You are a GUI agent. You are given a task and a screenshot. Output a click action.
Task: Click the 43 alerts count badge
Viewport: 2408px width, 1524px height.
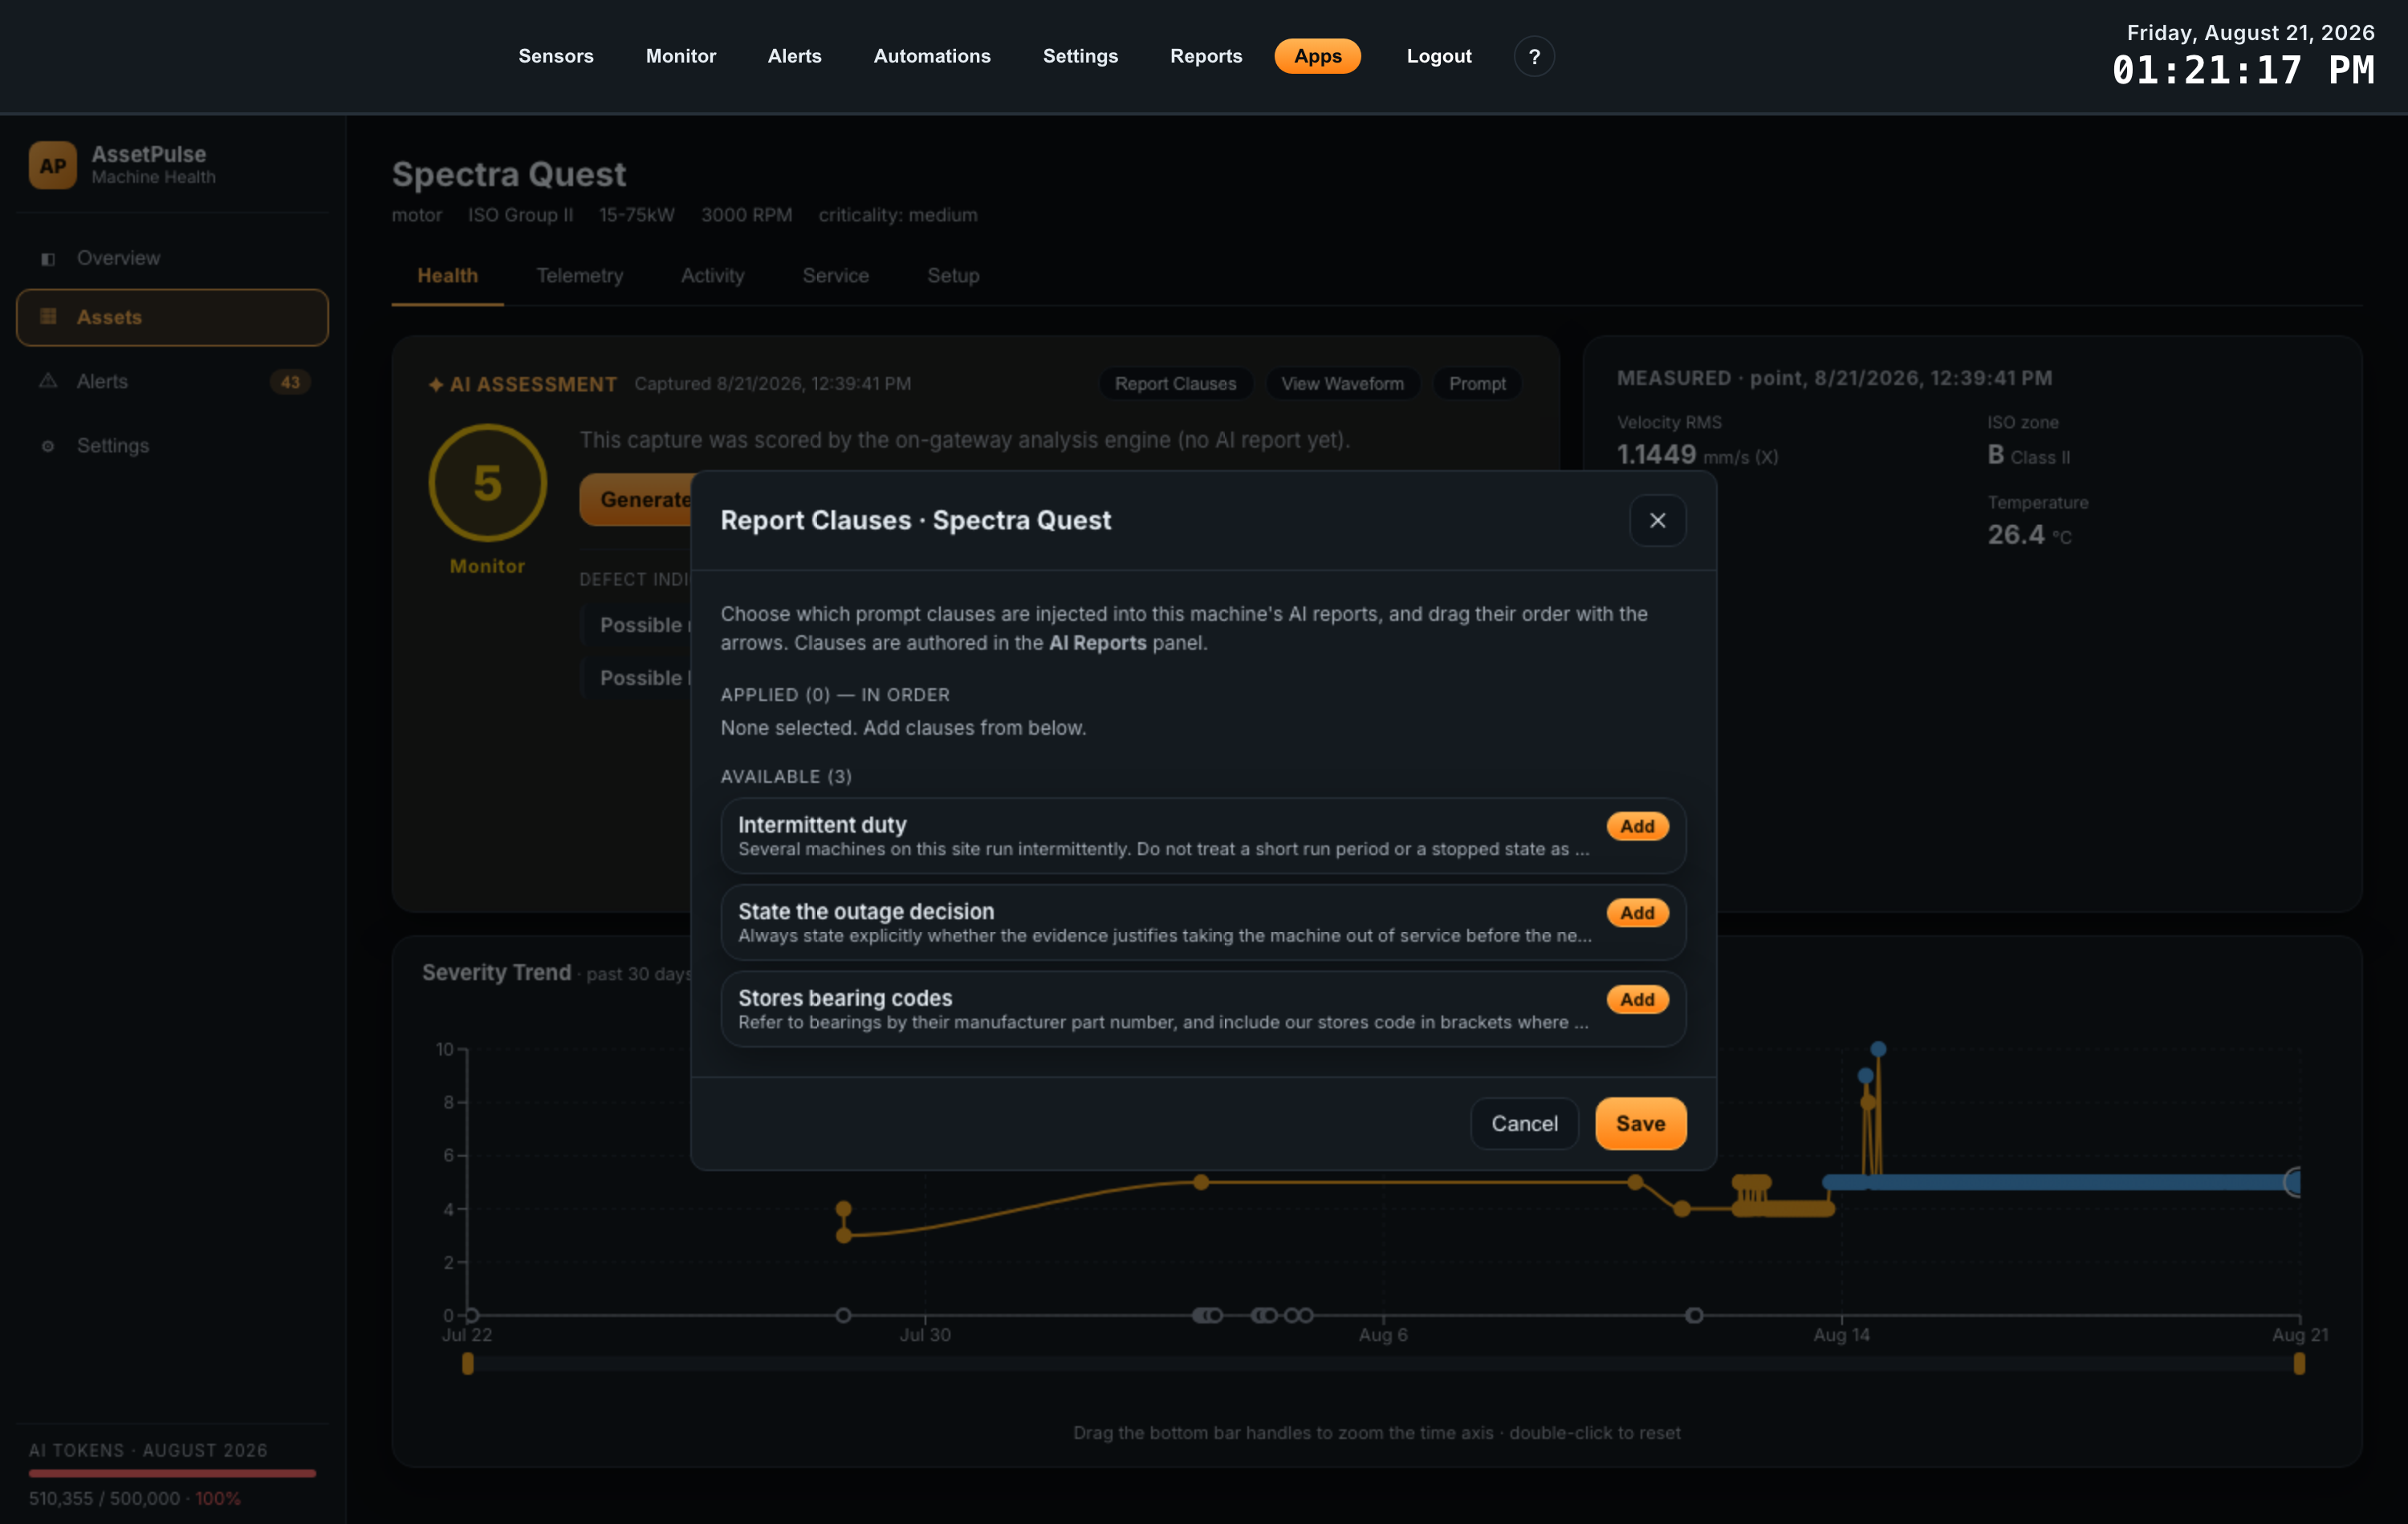[x=290, y=382]
